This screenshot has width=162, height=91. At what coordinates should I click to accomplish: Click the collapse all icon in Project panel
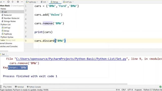[x=13, y=2]
